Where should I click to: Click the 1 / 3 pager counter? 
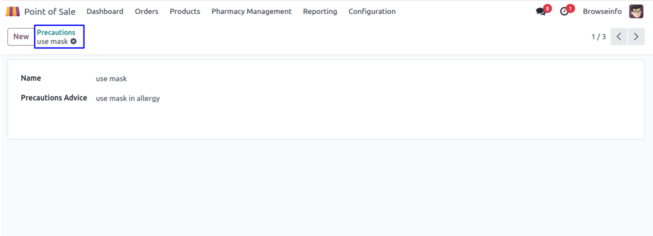[599, 37]
